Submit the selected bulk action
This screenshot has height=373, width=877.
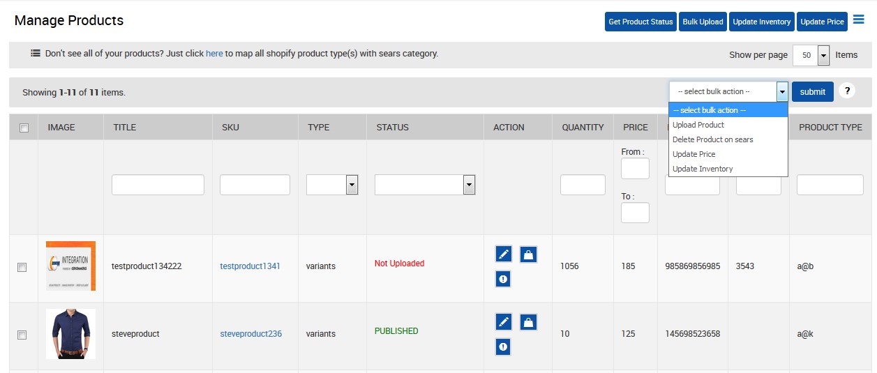coord(812,91)
